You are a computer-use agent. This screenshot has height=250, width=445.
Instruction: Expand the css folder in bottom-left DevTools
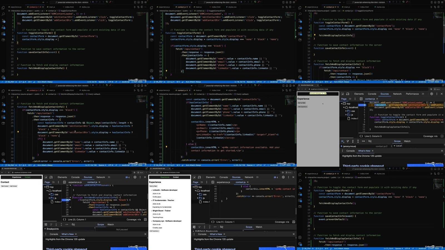coord(50,194)
